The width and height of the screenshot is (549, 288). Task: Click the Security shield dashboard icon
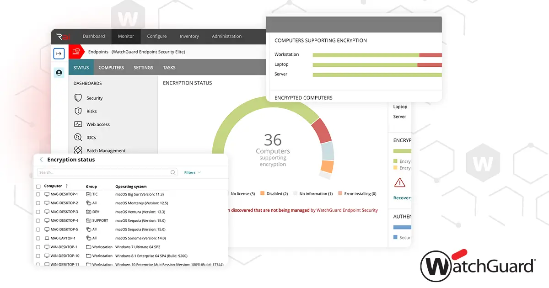point(78,98)
